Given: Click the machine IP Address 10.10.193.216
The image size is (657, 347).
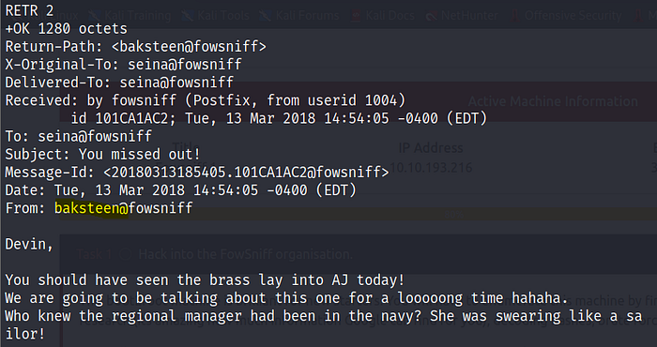Looking at the screenshot, I should 431,168.
